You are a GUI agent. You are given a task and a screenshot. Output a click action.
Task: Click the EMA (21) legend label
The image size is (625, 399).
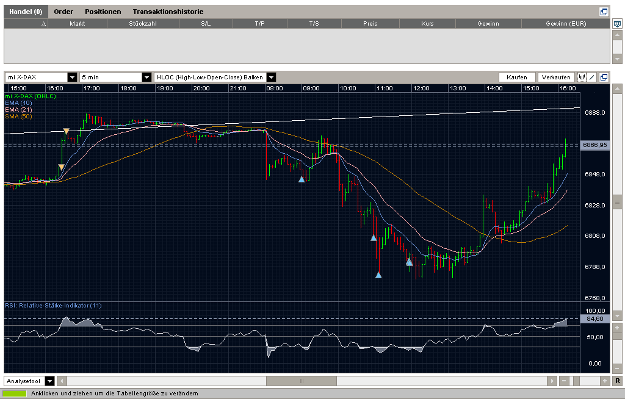[18, 110]
